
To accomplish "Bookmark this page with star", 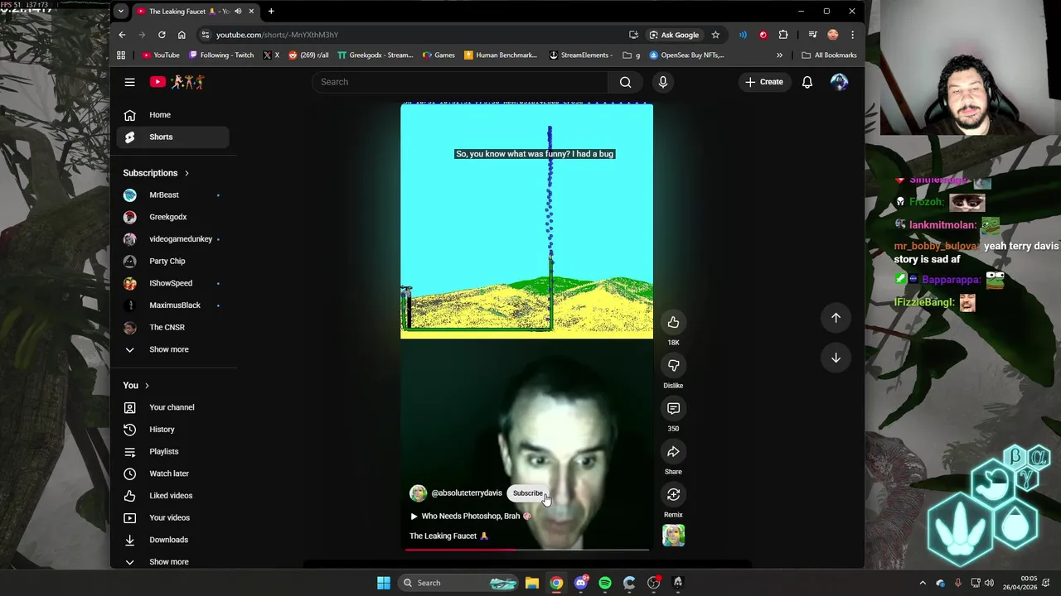I will click(x=715, y=35).
